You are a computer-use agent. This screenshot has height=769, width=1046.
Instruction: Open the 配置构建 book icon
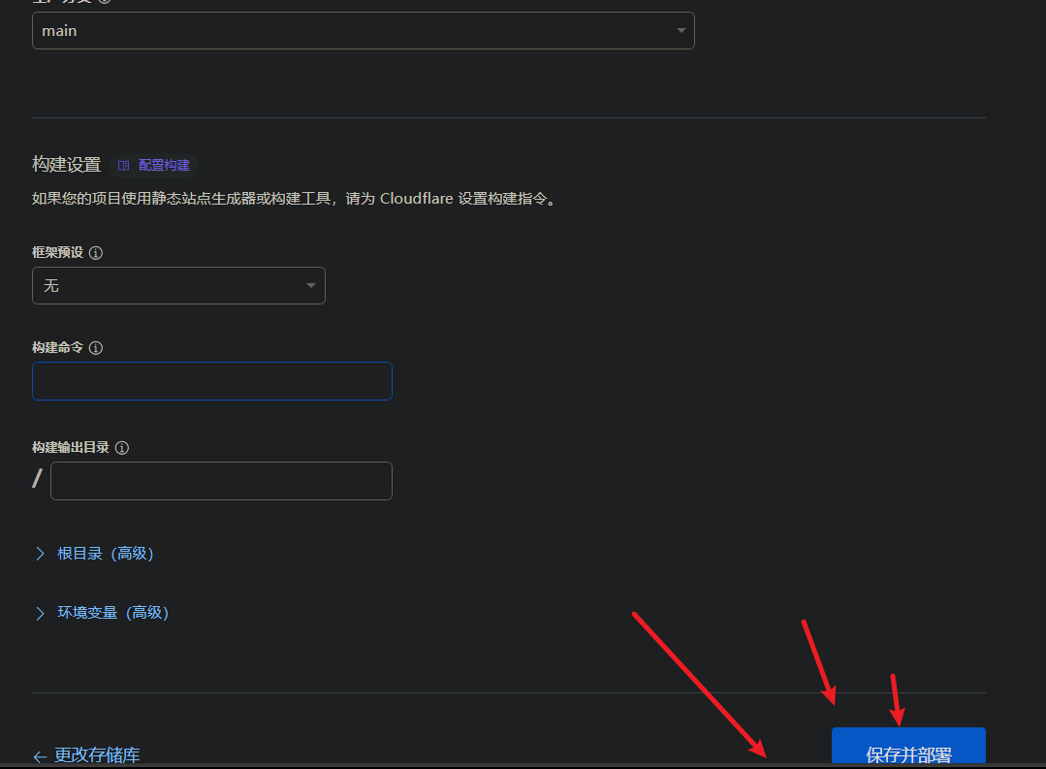[x=123, y=166]
